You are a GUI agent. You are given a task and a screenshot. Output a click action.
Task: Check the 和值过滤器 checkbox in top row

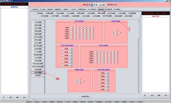click(76, 13)
